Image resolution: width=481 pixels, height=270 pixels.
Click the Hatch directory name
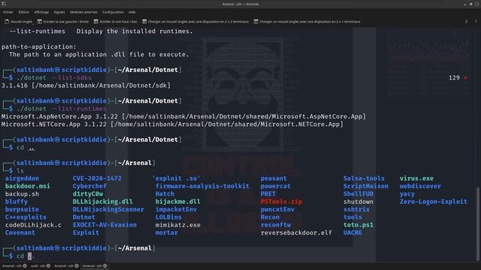pos(165,194)
